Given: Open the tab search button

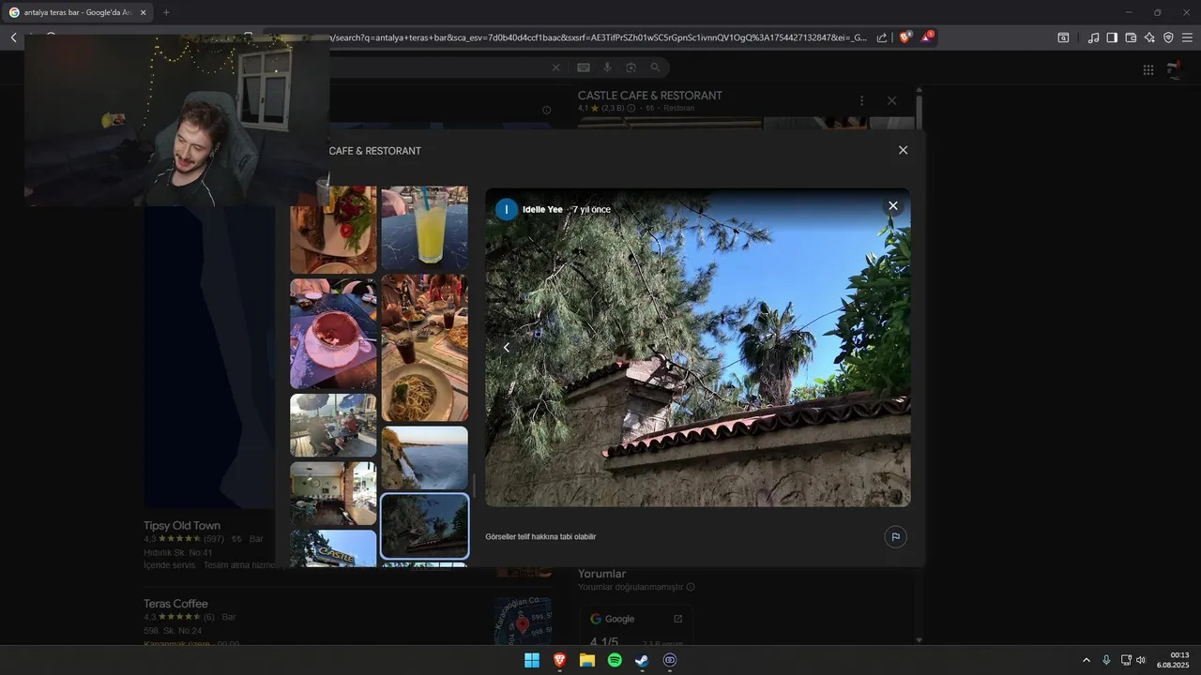Looking at the screenshot, I should [x=1063, y=37].
